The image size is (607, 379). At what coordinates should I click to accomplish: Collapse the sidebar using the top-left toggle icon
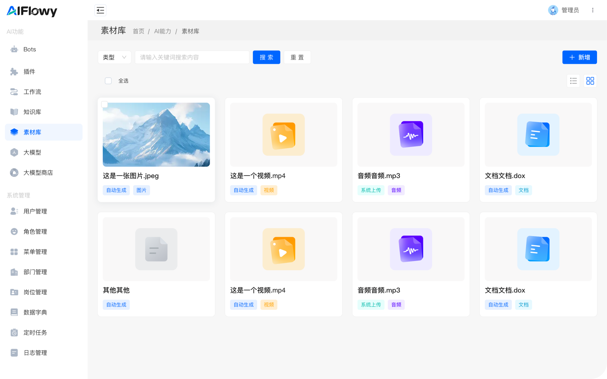[100, 10]
